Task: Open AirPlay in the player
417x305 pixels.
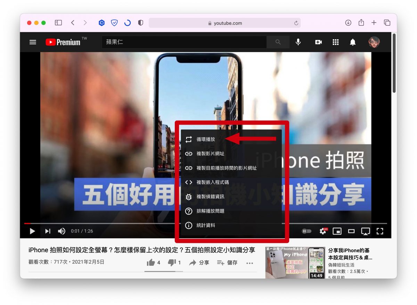Action: 365,231
